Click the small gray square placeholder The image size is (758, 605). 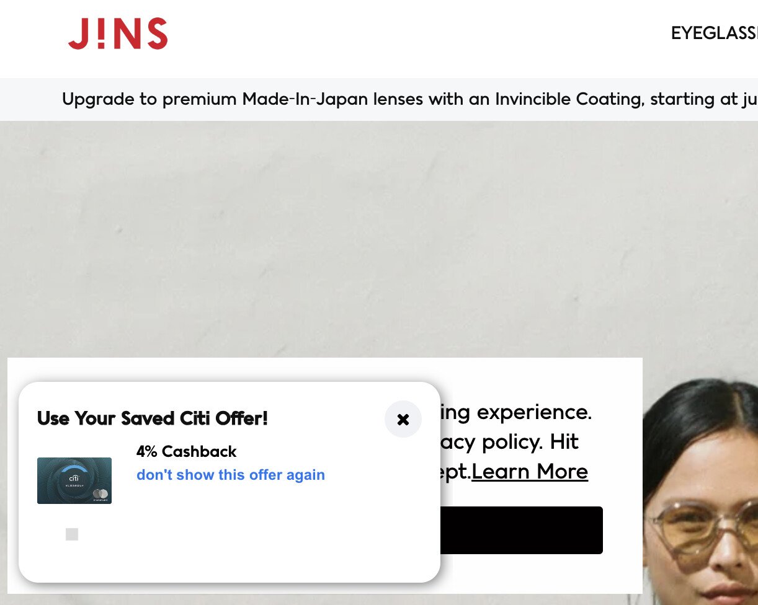click(x=72, y=534)
